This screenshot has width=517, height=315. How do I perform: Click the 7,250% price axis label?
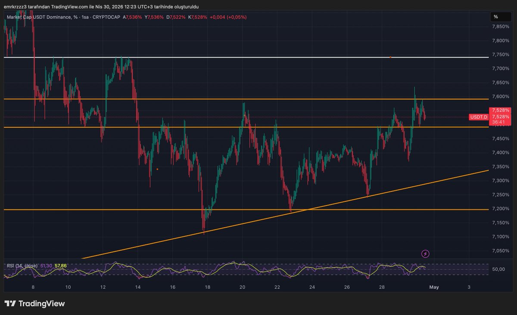pos(501,195)
